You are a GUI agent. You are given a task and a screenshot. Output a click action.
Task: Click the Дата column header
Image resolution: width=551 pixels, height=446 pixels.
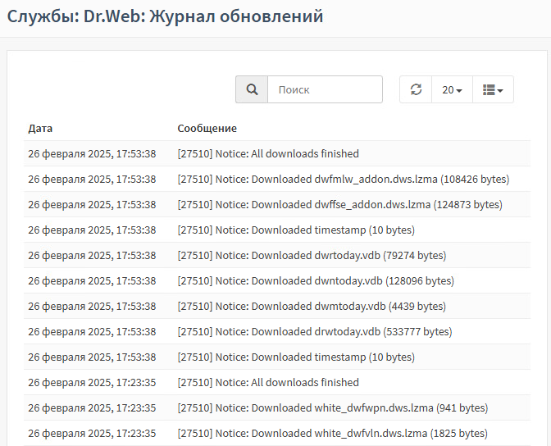pos(40,128)
